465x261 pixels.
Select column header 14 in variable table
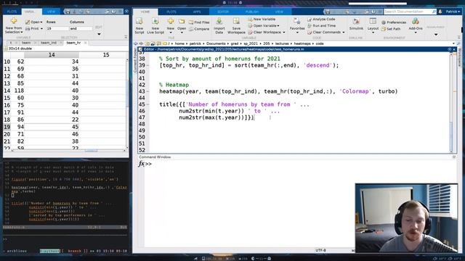[52, 55]
